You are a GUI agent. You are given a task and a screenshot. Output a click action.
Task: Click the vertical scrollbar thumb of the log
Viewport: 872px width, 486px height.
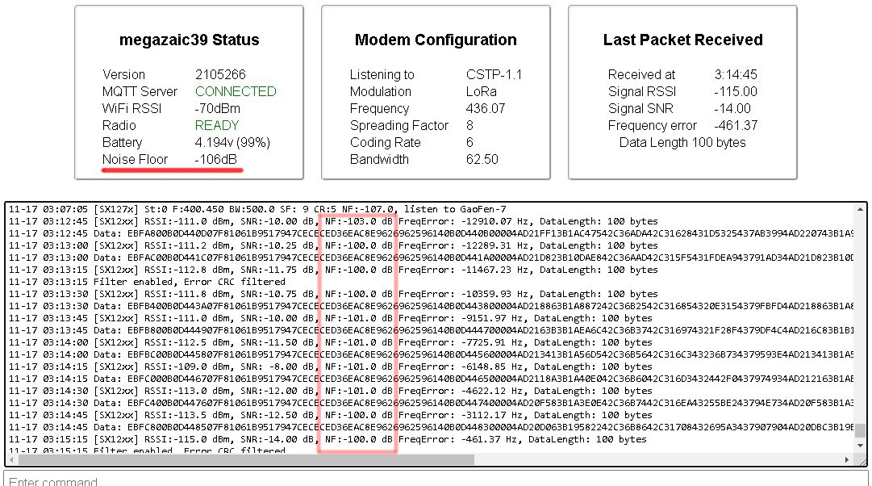click(x=861, y=431)
